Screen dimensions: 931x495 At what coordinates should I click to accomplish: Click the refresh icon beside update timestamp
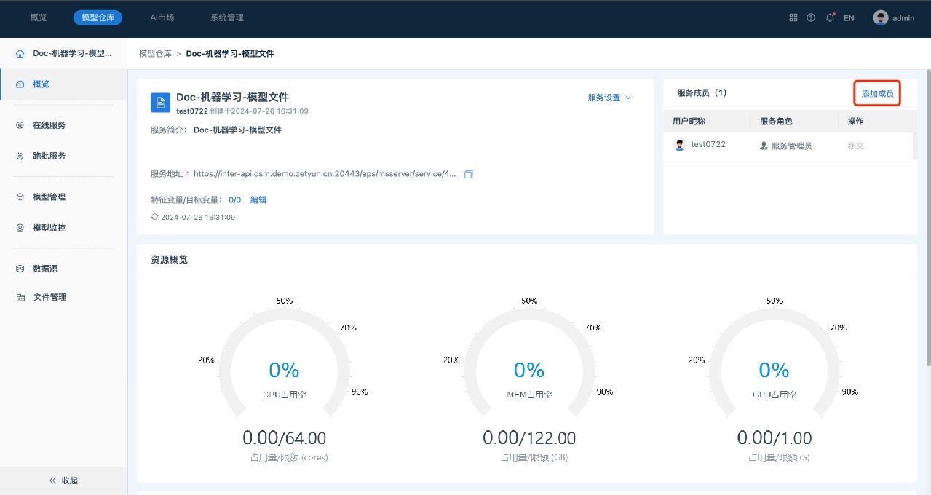coord(154,217)
